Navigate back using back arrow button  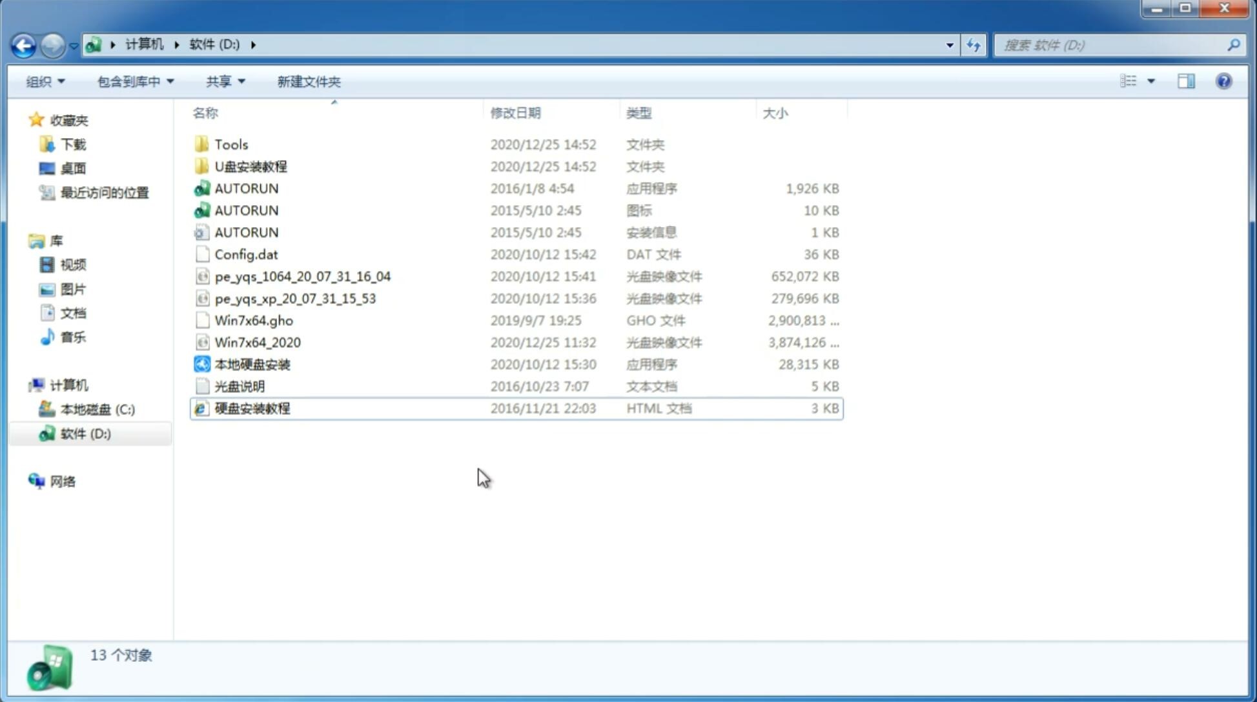click(x=23, y=44)
